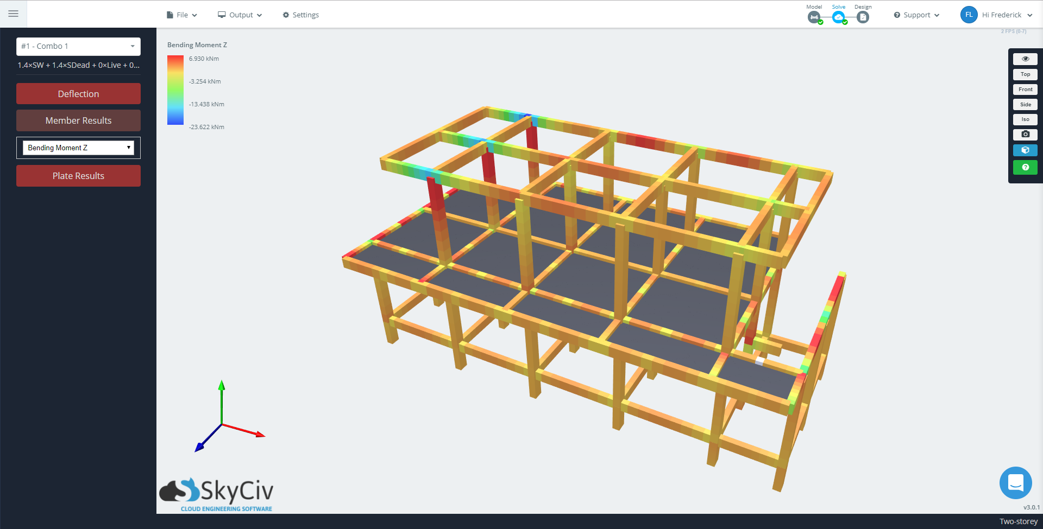Open the chat support bubble
This screenshot has height=529, width=1043.
coord(1015,482)
